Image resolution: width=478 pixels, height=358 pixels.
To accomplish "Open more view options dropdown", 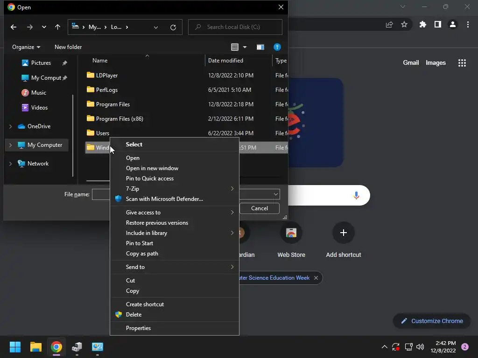I will click(245, 47).
